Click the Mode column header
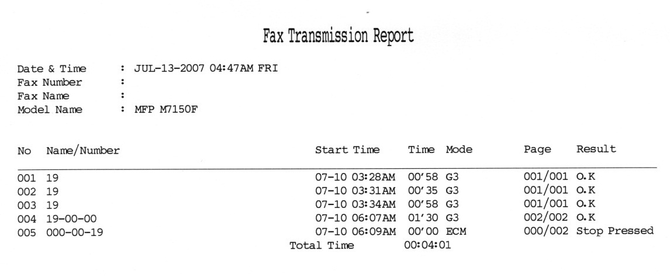The width and height of the screenshot is (670, 278). (459, 150)
